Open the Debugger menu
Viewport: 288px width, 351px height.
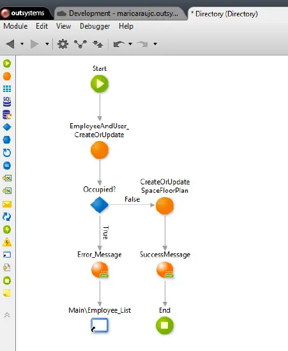pyautogui.click(x=95, y=26)
